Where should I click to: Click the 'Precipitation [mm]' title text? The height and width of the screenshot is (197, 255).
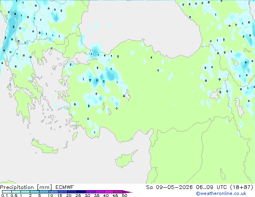(26, 187)
